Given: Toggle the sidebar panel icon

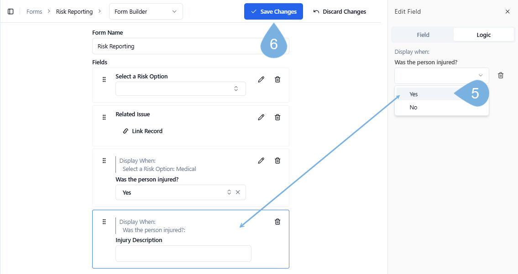Looking at the screenshot, I should (11, 11).
